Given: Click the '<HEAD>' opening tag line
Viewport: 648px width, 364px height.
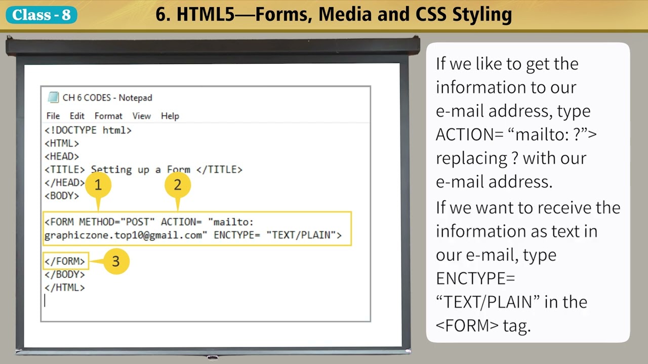Looking at the screenshot, I should (62, 157).
